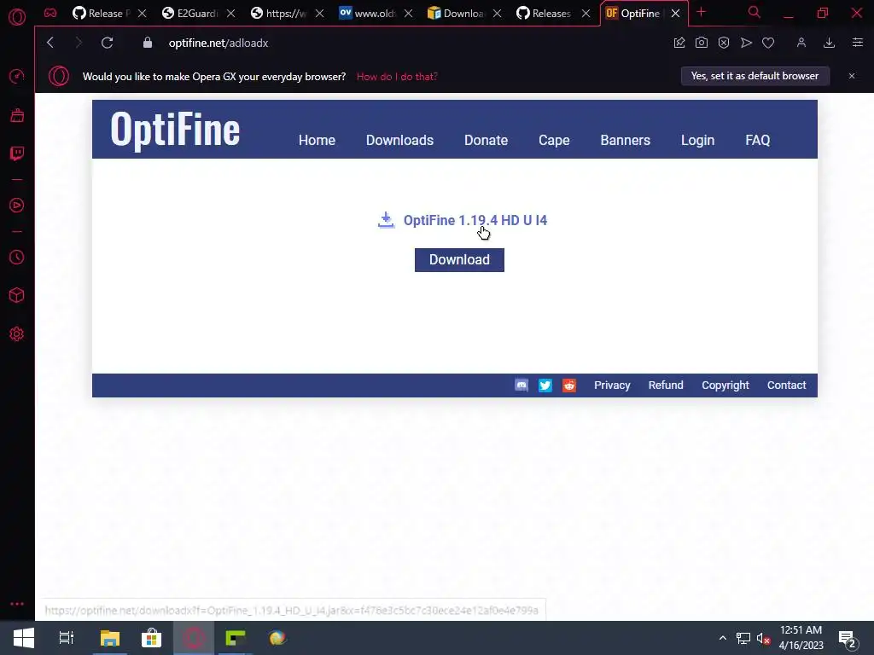Open profile account icon
Viewport: 874px width, 655px height.
click(801, 43)
